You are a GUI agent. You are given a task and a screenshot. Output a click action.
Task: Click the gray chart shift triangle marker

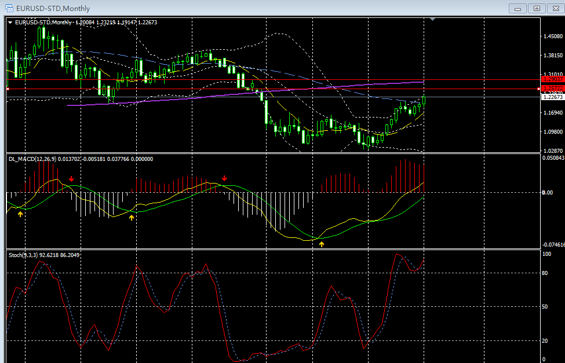pos(432,20)
